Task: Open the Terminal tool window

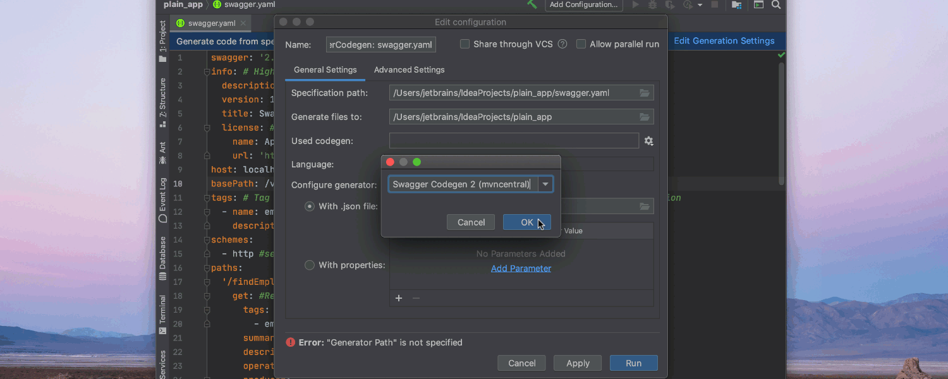Action: coord(162,315)
